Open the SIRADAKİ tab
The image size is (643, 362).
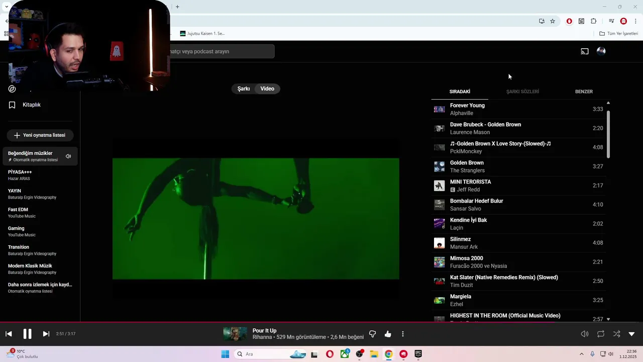click(x=460, y=92)
